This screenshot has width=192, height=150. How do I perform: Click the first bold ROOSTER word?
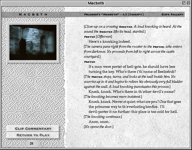pyautogui.click(x=126, y=27)
